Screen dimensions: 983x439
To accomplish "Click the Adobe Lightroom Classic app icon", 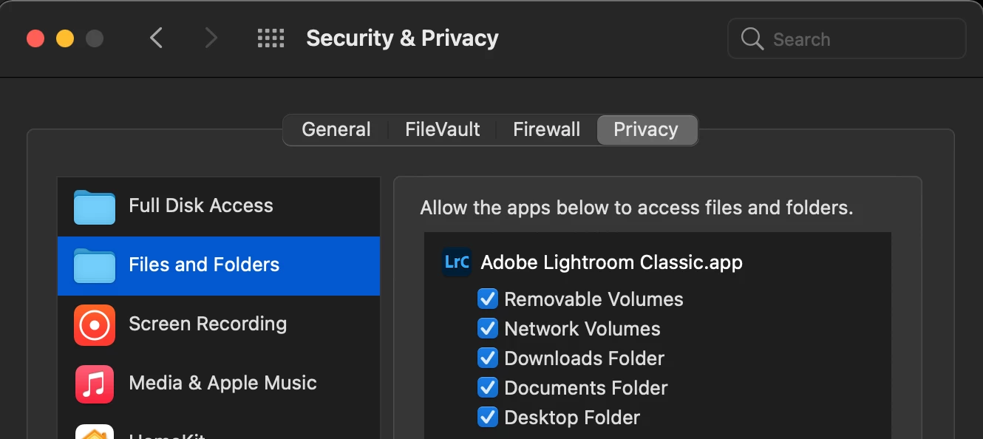I will 457,262.
